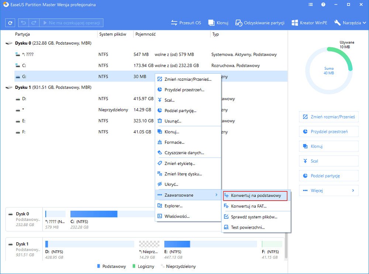Screen dimensions: 369x274
Task: Click the Klonuj side panel button
Action: [x=329, y=146]
